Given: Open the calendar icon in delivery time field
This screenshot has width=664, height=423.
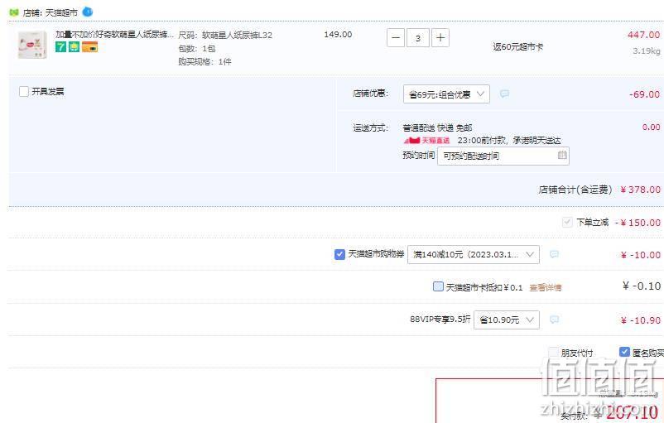Looking at the screenshot, I should (562, 155).
